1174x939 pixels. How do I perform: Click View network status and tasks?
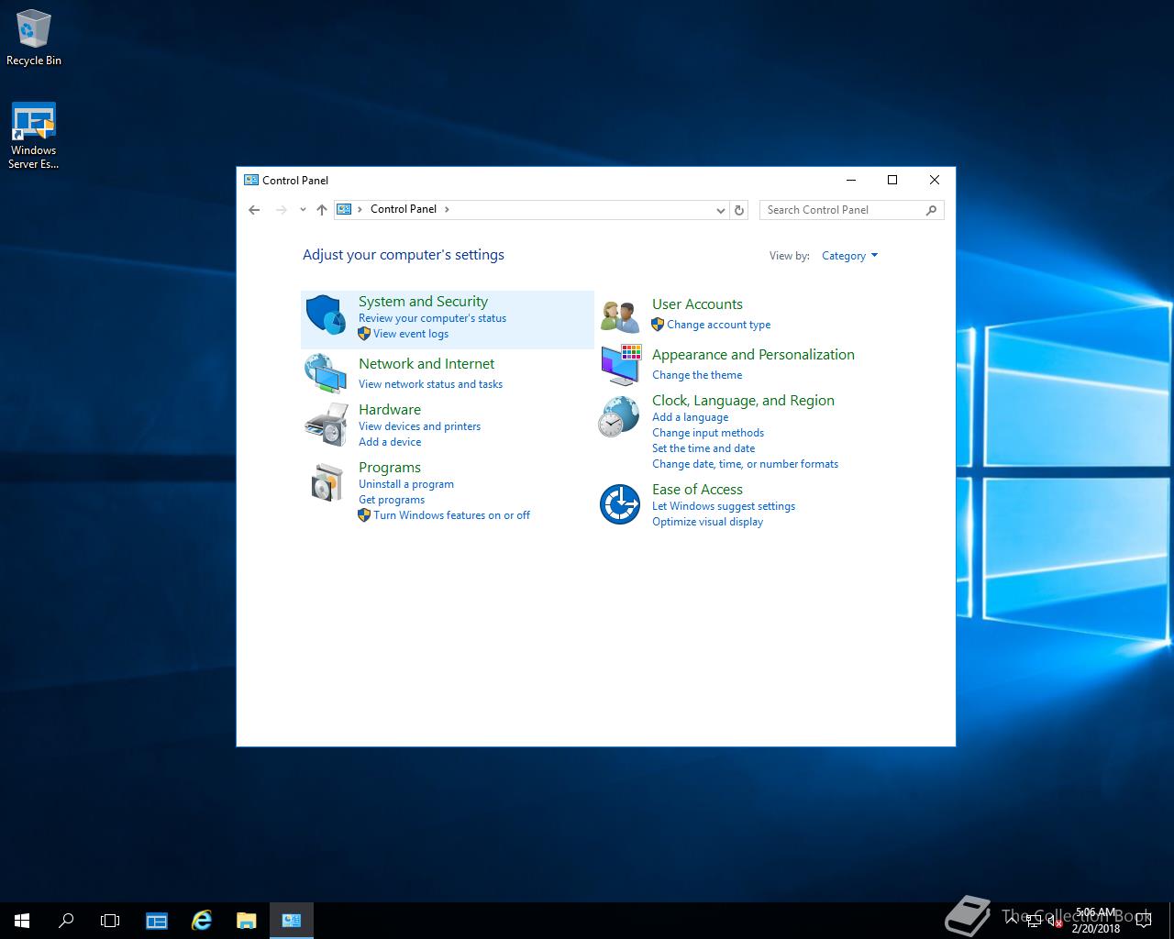coord(430,384)
